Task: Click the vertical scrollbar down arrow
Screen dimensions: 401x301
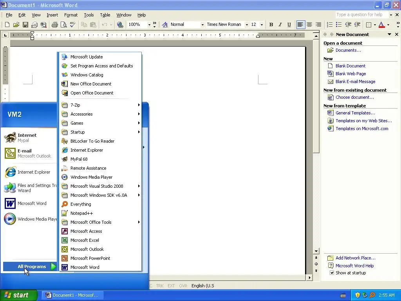Action: 316,251
